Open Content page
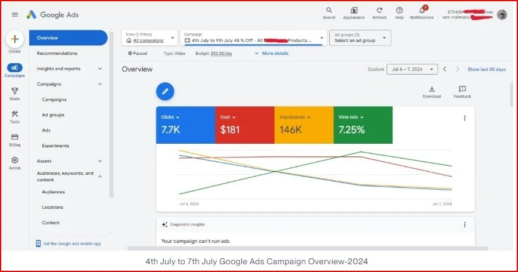The width and height of the screenshot is (518, 272). (x=51, y=222)
